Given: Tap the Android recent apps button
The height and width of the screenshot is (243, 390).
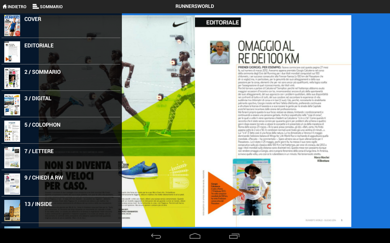Looking at the screenshot, I should pyautogui.click(x=234, y=236).
